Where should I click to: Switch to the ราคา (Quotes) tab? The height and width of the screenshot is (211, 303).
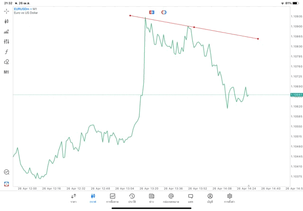click(x=73, y=198)
